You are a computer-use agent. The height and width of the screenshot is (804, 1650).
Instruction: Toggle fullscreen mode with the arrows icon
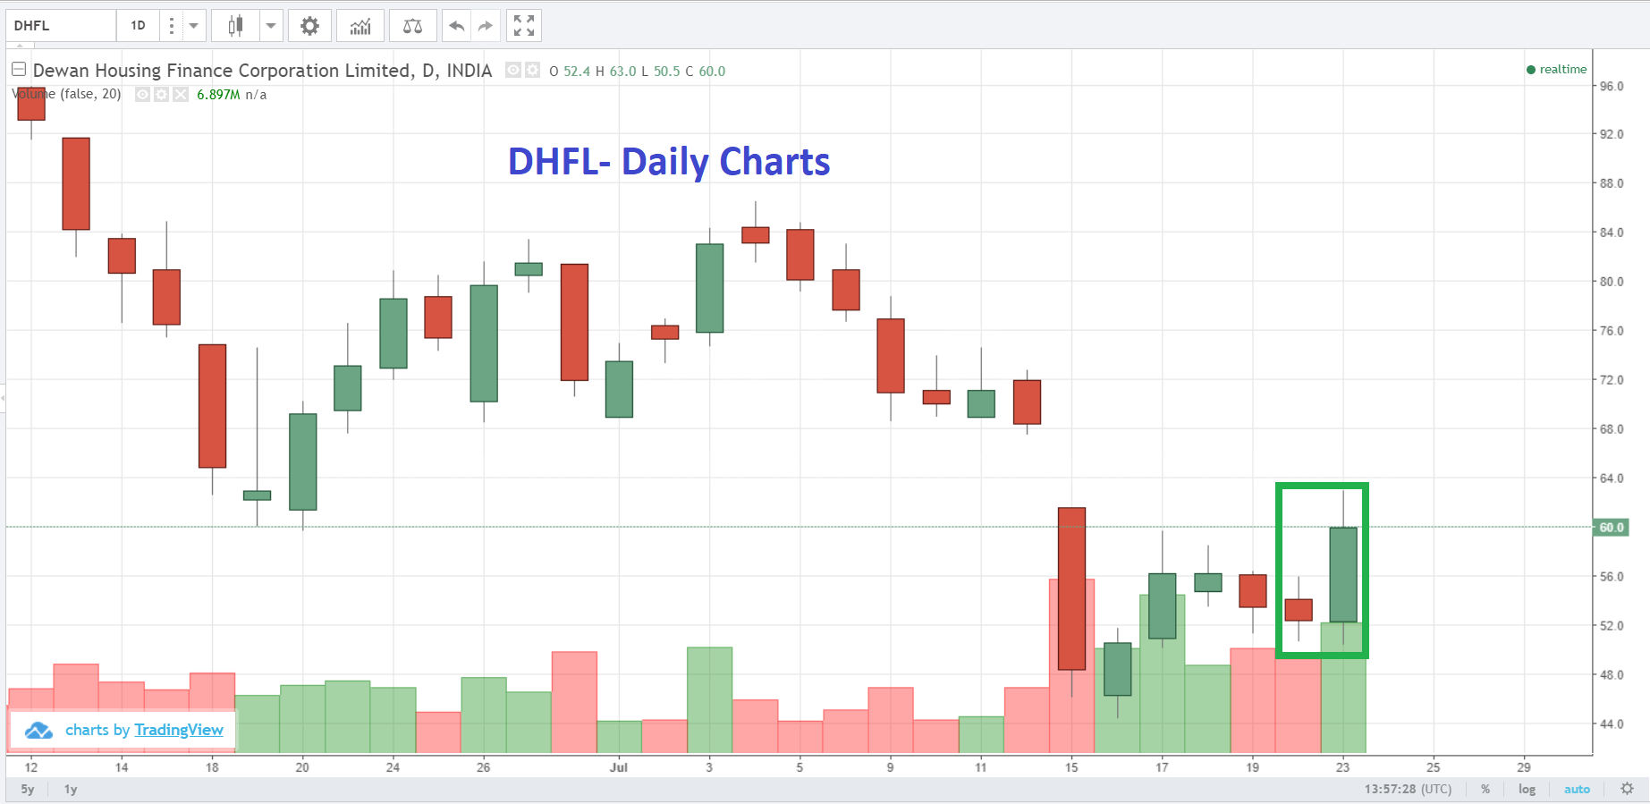point(524,26)
